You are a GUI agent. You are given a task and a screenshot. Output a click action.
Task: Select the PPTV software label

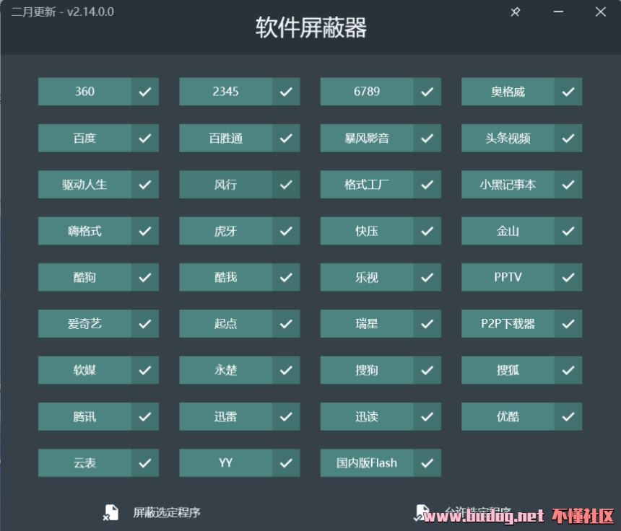coord(508,277)
